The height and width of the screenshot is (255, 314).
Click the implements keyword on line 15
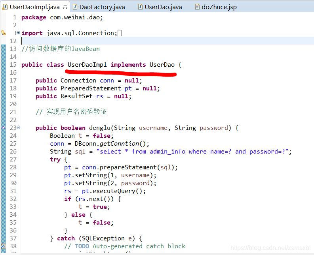128,65
